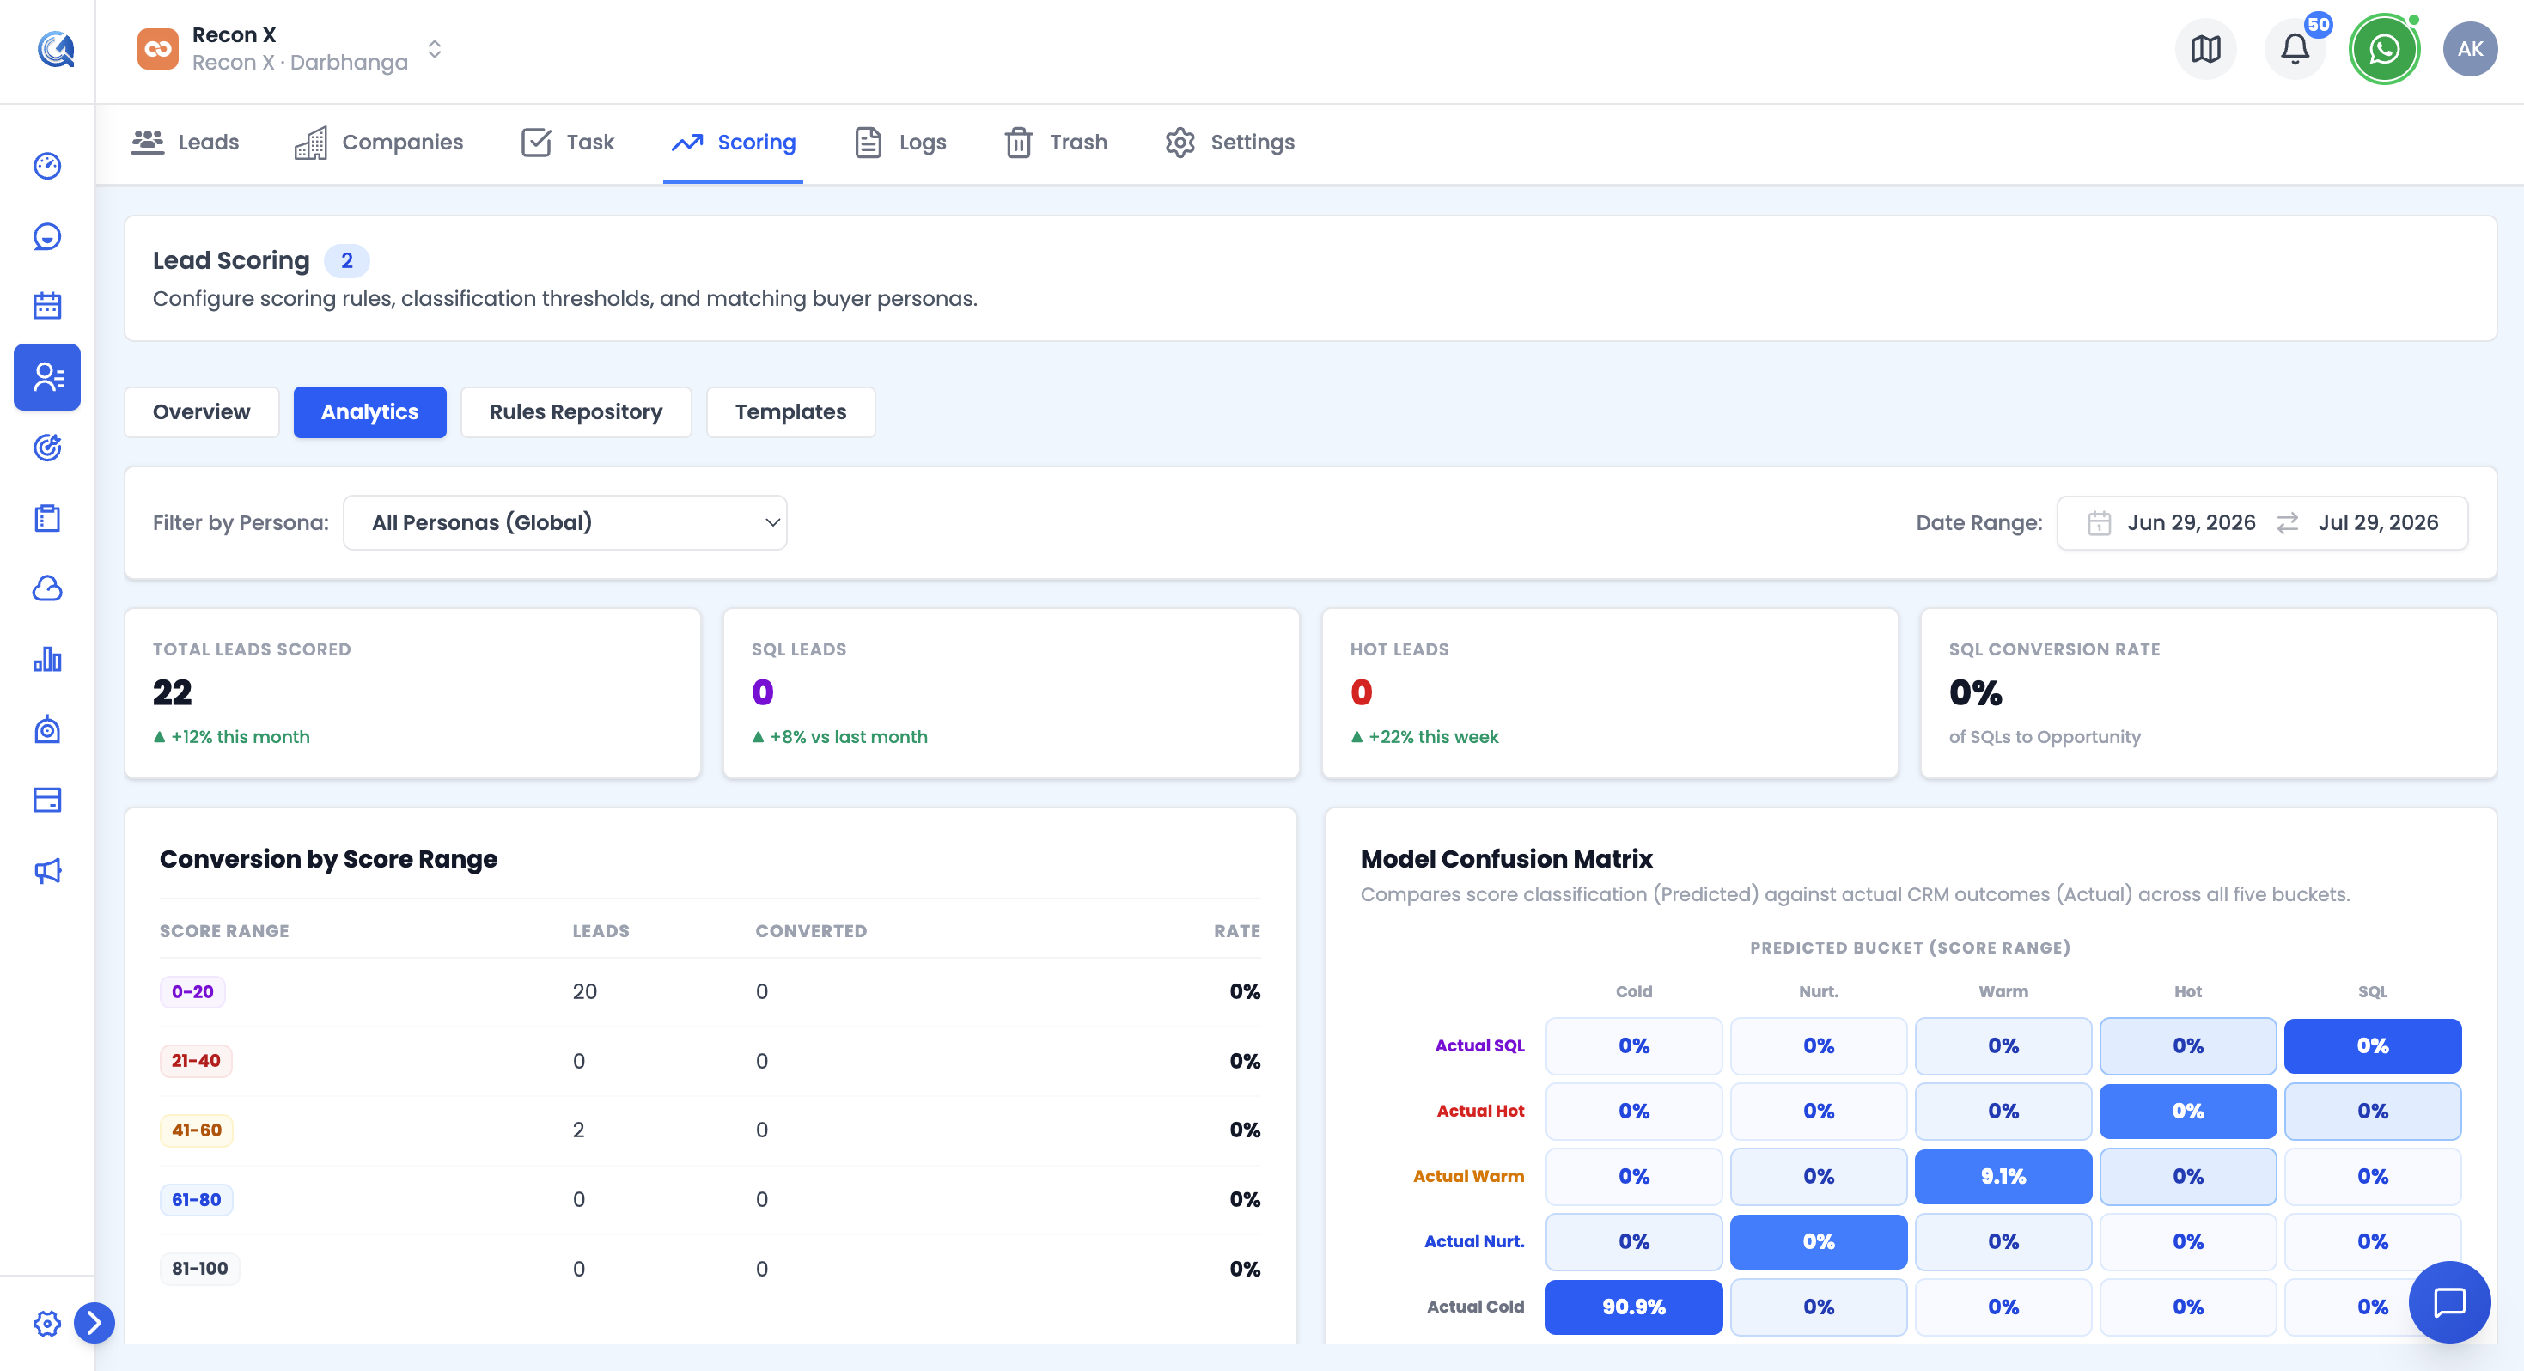Open the Settings tab
The height and width of the screenshot is (1371, 2524).
[x=1229, y=142]
